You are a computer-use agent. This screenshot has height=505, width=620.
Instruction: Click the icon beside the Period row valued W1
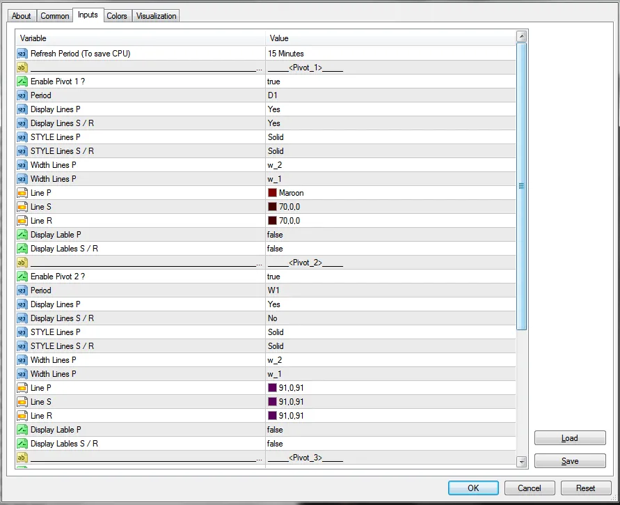tap(22, 290)
